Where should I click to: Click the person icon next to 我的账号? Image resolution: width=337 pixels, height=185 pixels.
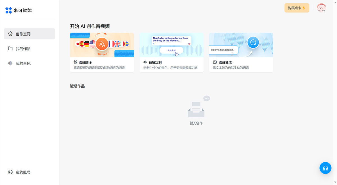pos(11,172)
